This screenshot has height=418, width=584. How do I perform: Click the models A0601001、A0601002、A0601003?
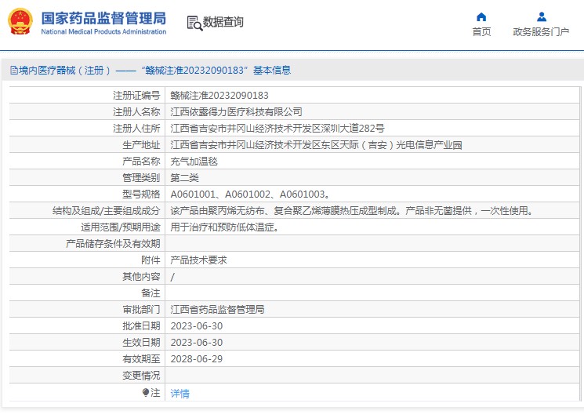(x=250, y=194)
